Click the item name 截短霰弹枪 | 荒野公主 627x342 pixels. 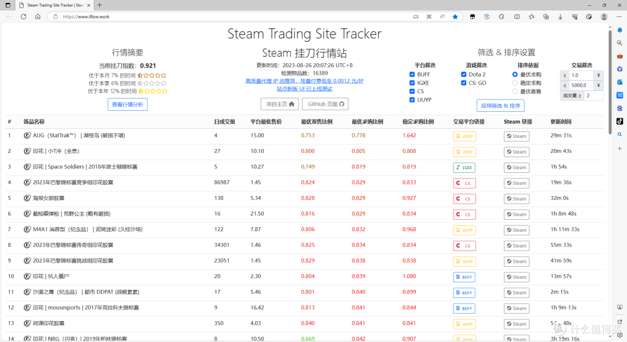point(71,214)
